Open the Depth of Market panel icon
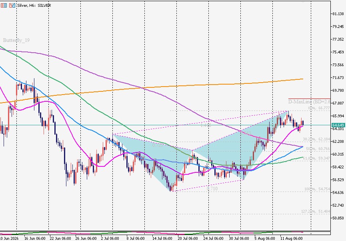Screen dimensions: 346x241 (4, 5)
